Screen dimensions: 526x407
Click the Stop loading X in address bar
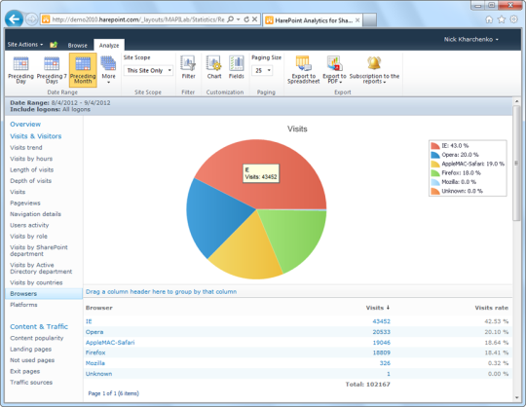tap(254, 19)
